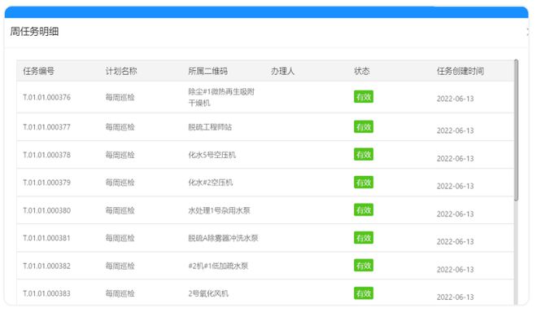Click 有效 status tag for task 000378
Screen dimensions: 537x313
[364, 154]
